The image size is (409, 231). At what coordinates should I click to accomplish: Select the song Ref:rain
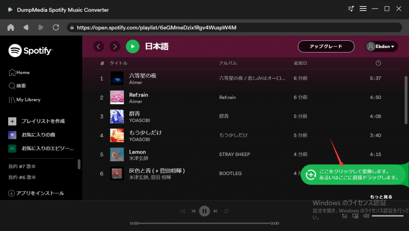tap(139, 95)
